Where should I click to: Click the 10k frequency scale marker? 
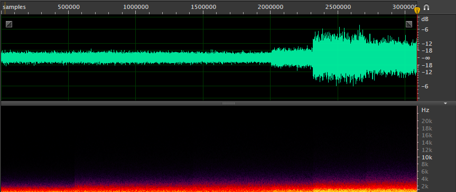click(x=427, y=157)
